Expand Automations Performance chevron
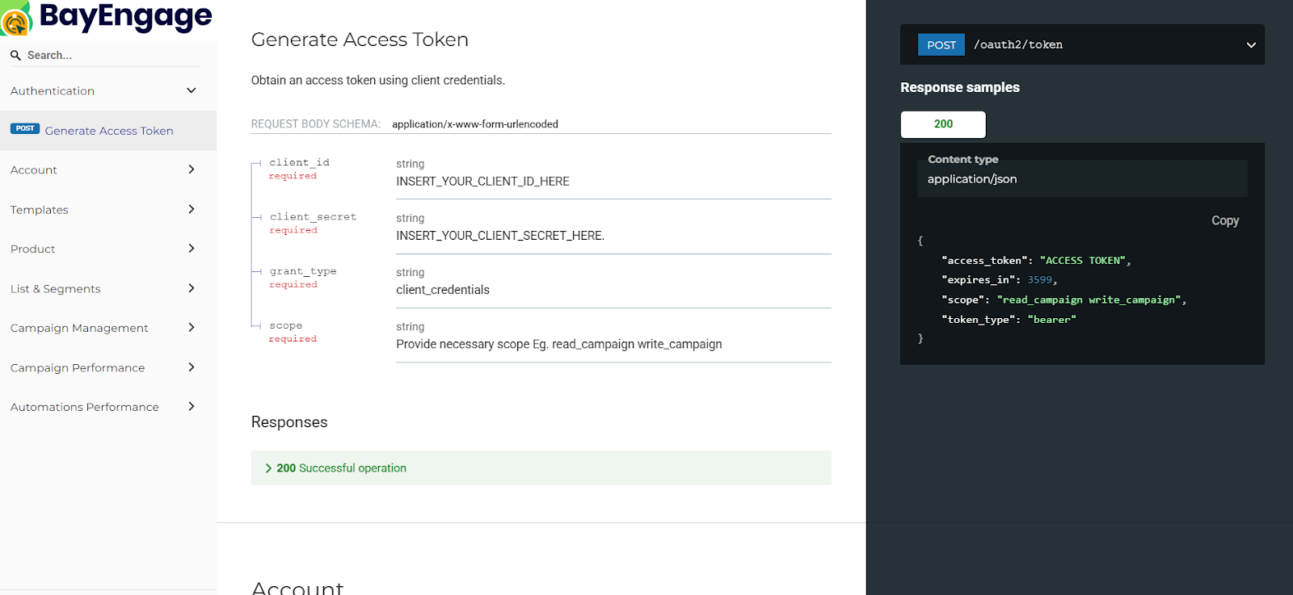The width and height of the screenshot is (1293, 595). tap(192, 407)
